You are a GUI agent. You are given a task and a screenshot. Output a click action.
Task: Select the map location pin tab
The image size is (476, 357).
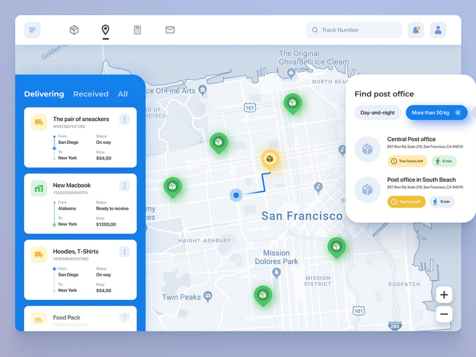tap(105, 30)
